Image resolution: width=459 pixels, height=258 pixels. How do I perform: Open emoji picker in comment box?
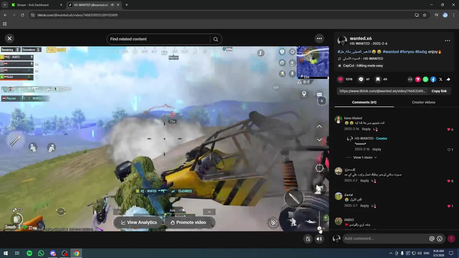(440, 239)
